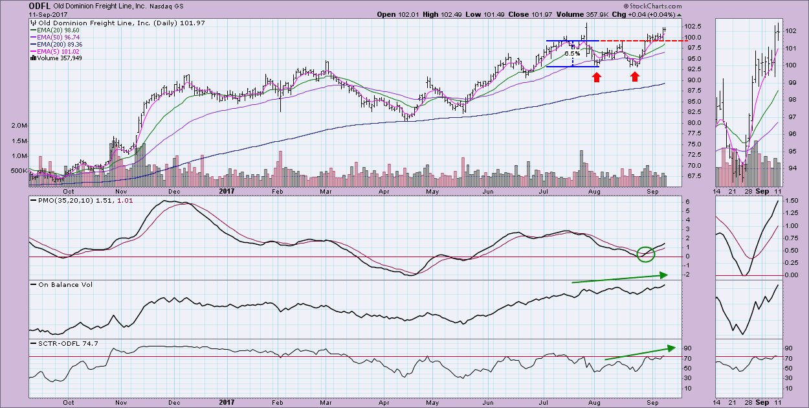Click the 500K volume scale label
The height and width of the screenshot is (408, 809).
tap(19, 172)
